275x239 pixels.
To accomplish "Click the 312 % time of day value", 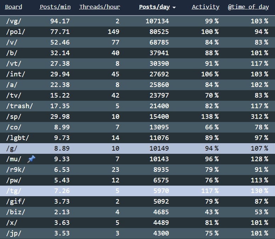I will [259, 117].
